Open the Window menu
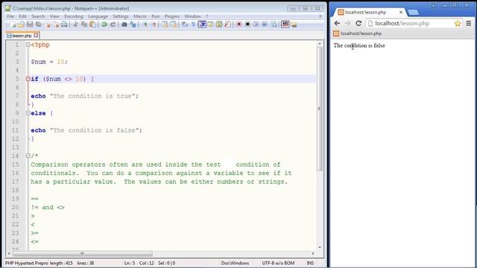This screenshot has height=268, width=477. tap(192, 16)
